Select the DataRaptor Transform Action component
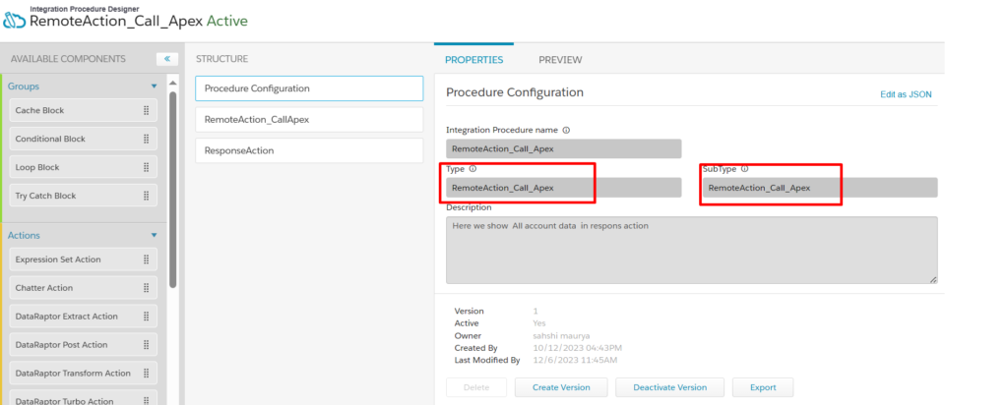The width and height of the screenshot is (1008, 405). click(83, 373)
